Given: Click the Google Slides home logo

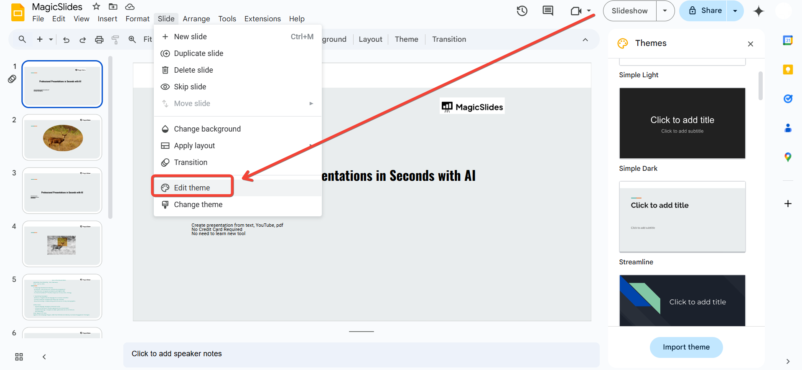Looking at the screenshot, I should pos(18,13).
